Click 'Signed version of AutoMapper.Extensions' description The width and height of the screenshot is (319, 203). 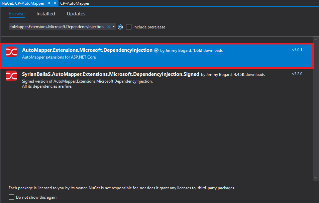87,81
